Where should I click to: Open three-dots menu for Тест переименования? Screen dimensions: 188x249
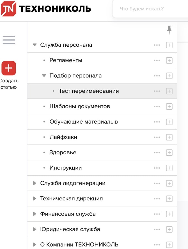pyautogui.click(x=157, y=91)
